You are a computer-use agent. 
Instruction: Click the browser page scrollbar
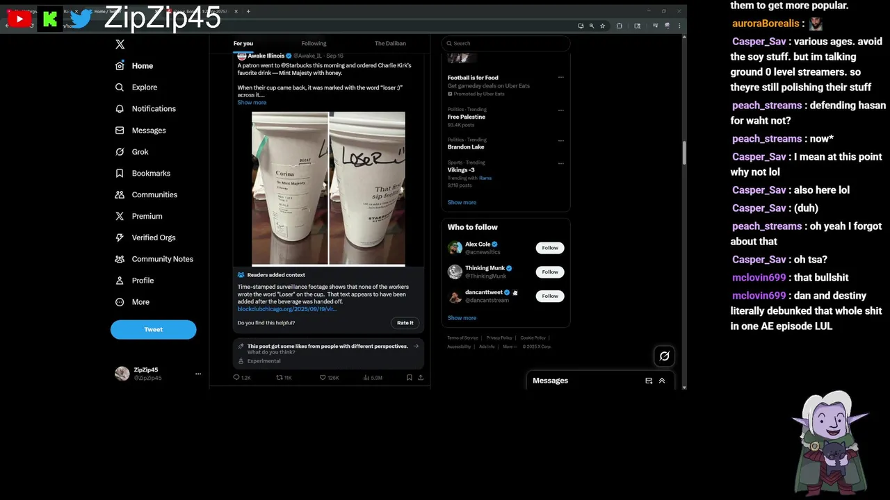684,153
